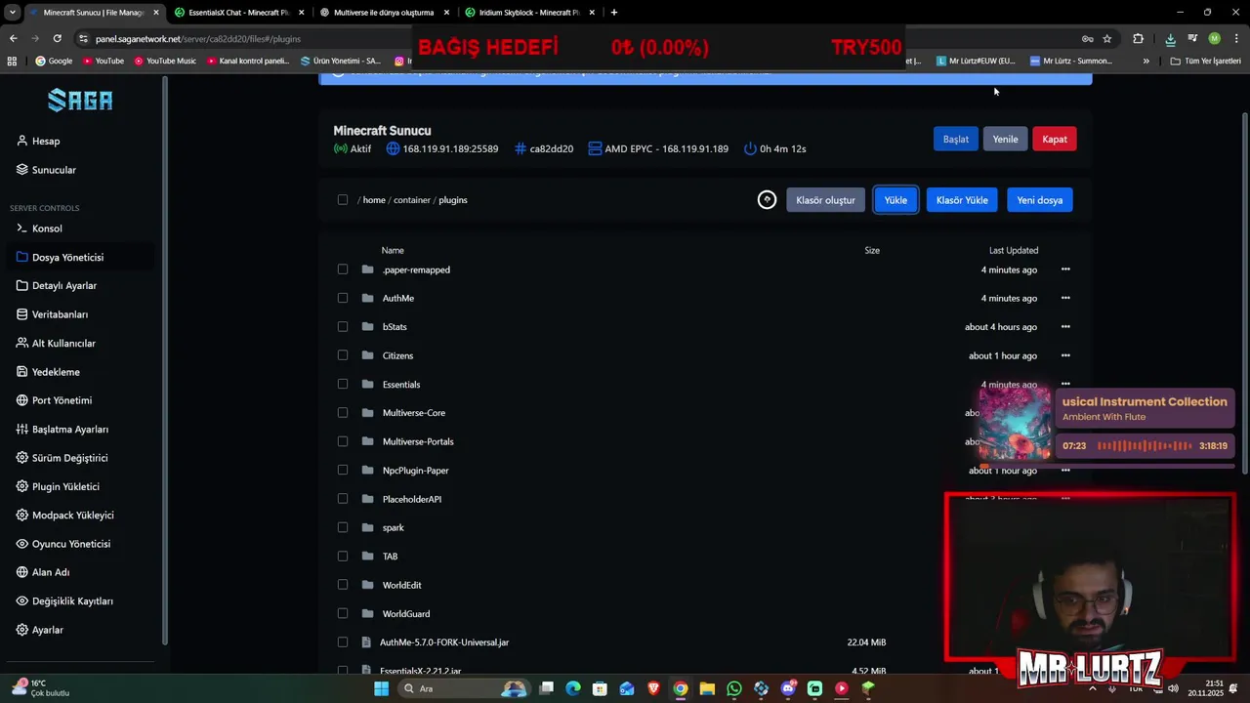The width and height of the screenshot is (1250, 703).
Task: Click the SAGA logo
Action: (80, 100)
